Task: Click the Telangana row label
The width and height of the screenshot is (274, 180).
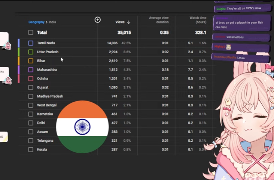Action: [45, 141]
